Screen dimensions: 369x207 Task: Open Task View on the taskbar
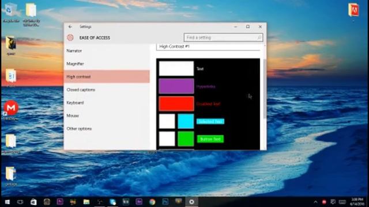click(x=20, y=202)
